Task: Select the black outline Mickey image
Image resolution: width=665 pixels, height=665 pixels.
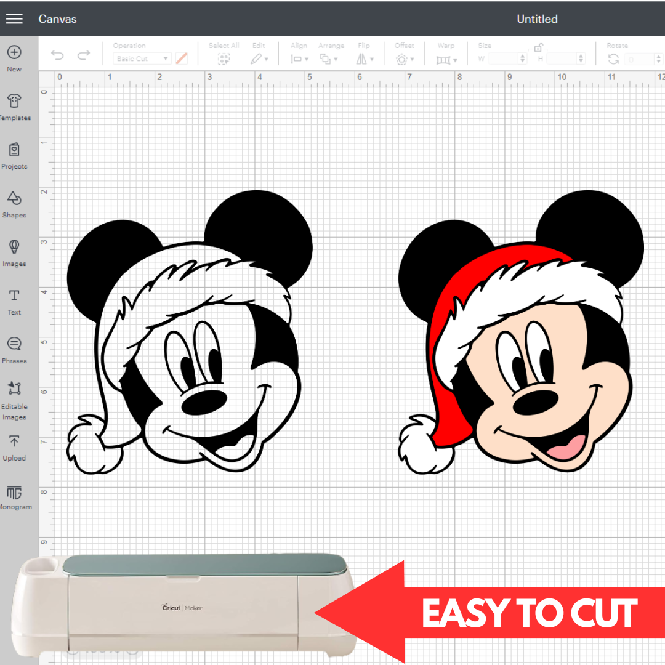Action: tap(190, 332)
